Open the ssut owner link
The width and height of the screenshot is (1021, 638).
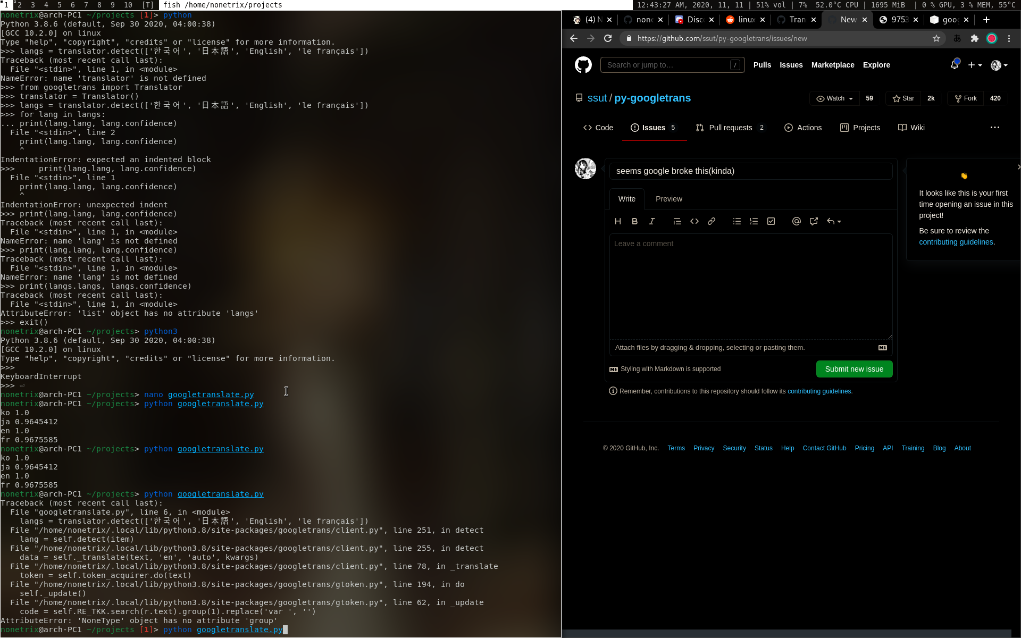click(x=597, y=98)
